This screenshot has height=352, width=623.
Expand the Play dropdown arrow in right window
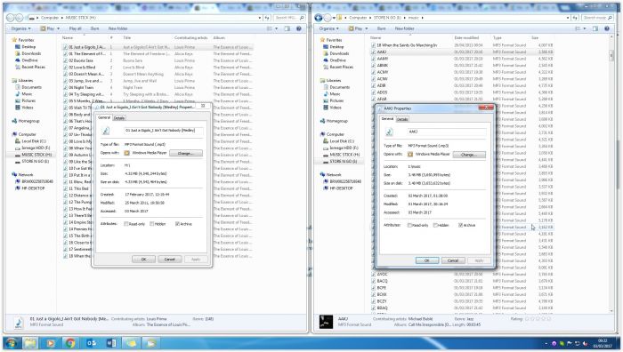coord(367,28)
